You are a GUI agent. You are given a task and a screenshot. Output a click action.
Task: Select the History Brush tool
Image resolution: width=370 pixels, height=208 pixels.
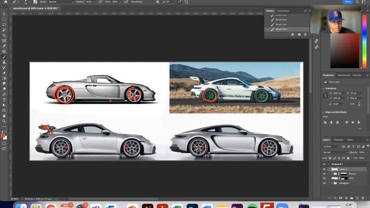(x=4, y=68)
